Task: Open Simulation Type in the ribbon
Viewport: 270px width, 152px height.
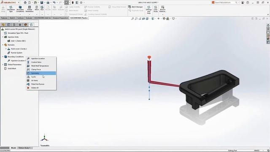Action: click(11, 9)
